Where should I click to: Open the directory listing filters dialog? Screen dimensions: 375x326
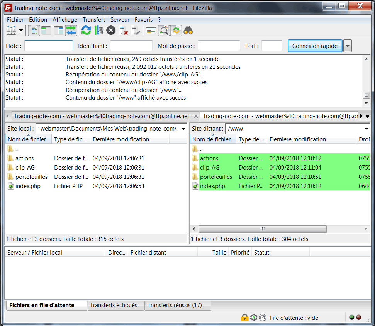pyautogui.click(x=151, y=31)
